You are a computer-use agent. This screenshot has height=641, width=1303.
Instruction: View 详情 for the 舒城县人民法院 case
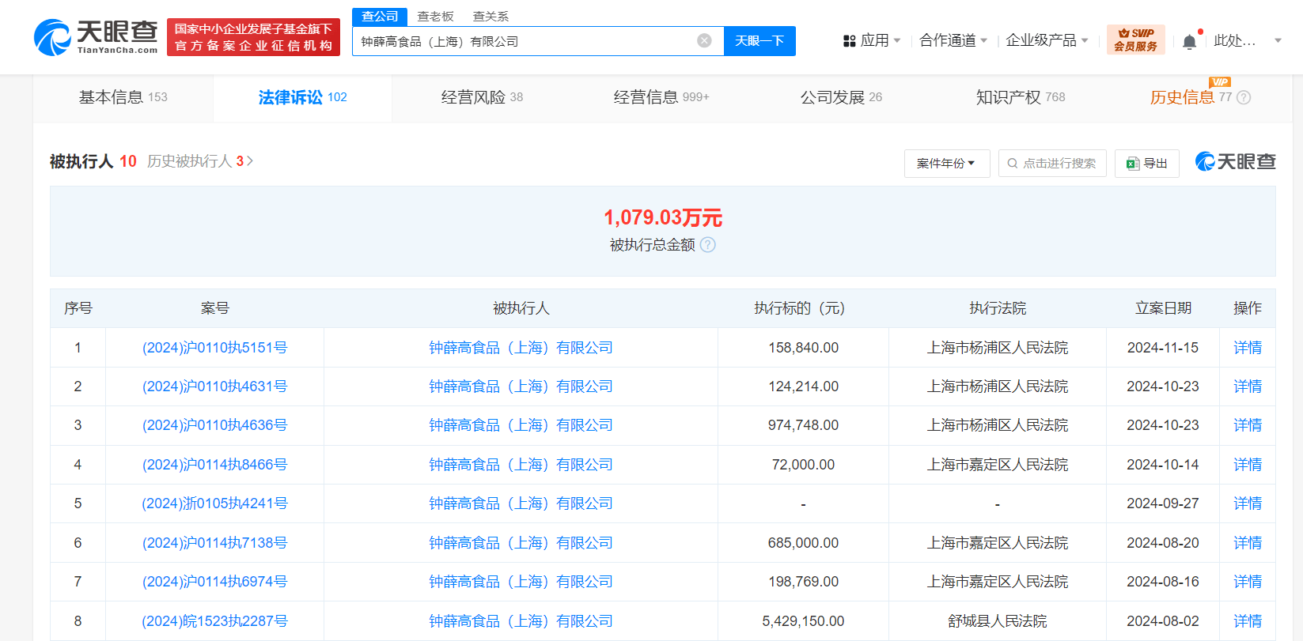(1247, 621)
